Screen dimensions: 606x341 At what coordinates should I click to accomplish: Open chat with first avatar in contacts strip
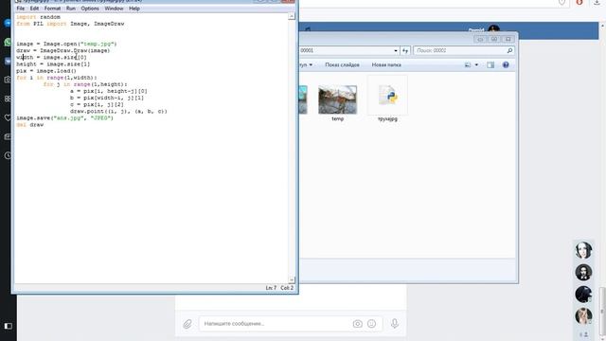(x=583, y=250)
